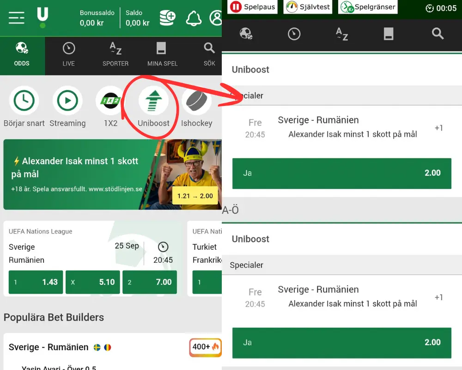
Task: Tap the Populära Bet Builders heading
Action: pos(54,317)
